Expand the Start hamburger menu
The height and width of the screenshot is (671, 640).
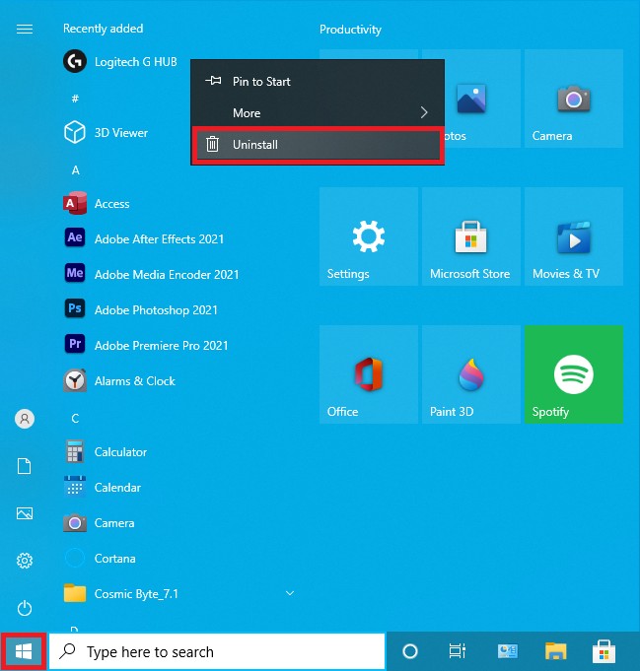click(x=25, y=29)
